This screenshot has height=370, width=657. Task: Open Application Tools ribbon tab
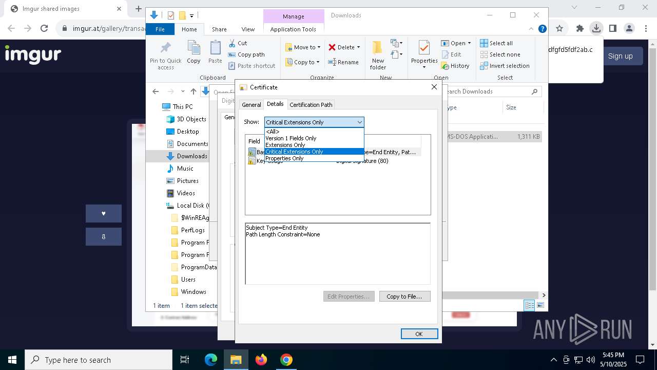click(x=293, y=29)
